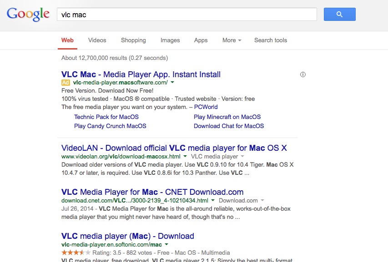Viewport: 388px width, 262px height.
Task: Open Play Minecraft on MacOS sitelink
Action: pyautogui.click(x=227, y=117)
